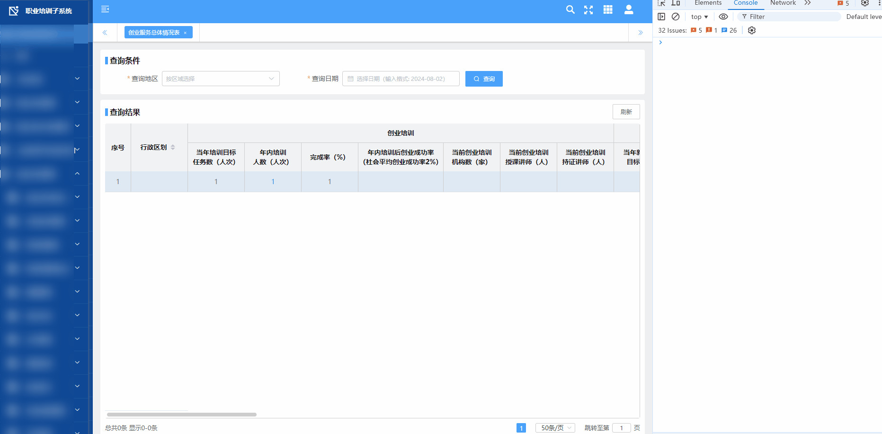Image resolution: width=882 pixels, height=434 pixels.
Task: Click the 26 improvements issue badge
Action: (x=729, y=30)
